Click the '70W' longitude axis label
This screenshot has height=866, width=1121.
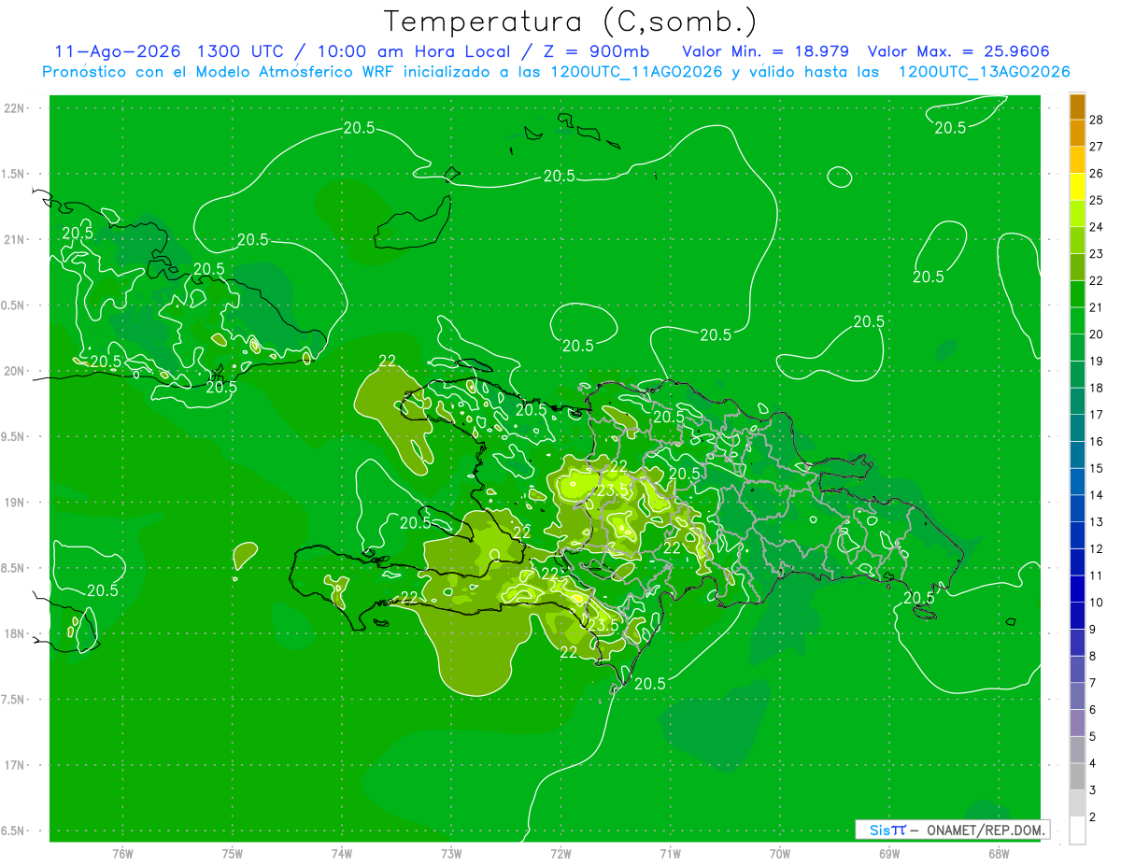(780, 854)
